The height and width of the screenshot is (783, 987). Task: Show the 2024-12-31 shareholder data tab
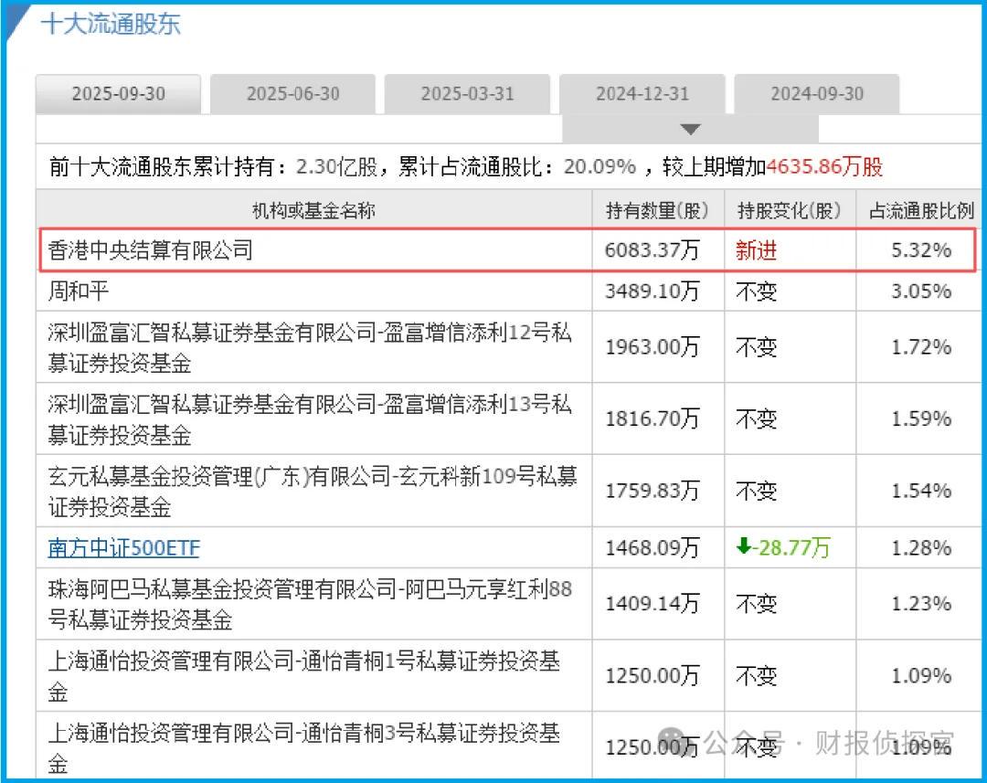[x=642, y=94]
